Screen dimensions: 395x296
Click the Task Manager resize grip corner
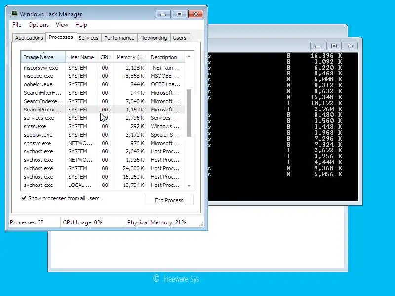tap(201, 224)
